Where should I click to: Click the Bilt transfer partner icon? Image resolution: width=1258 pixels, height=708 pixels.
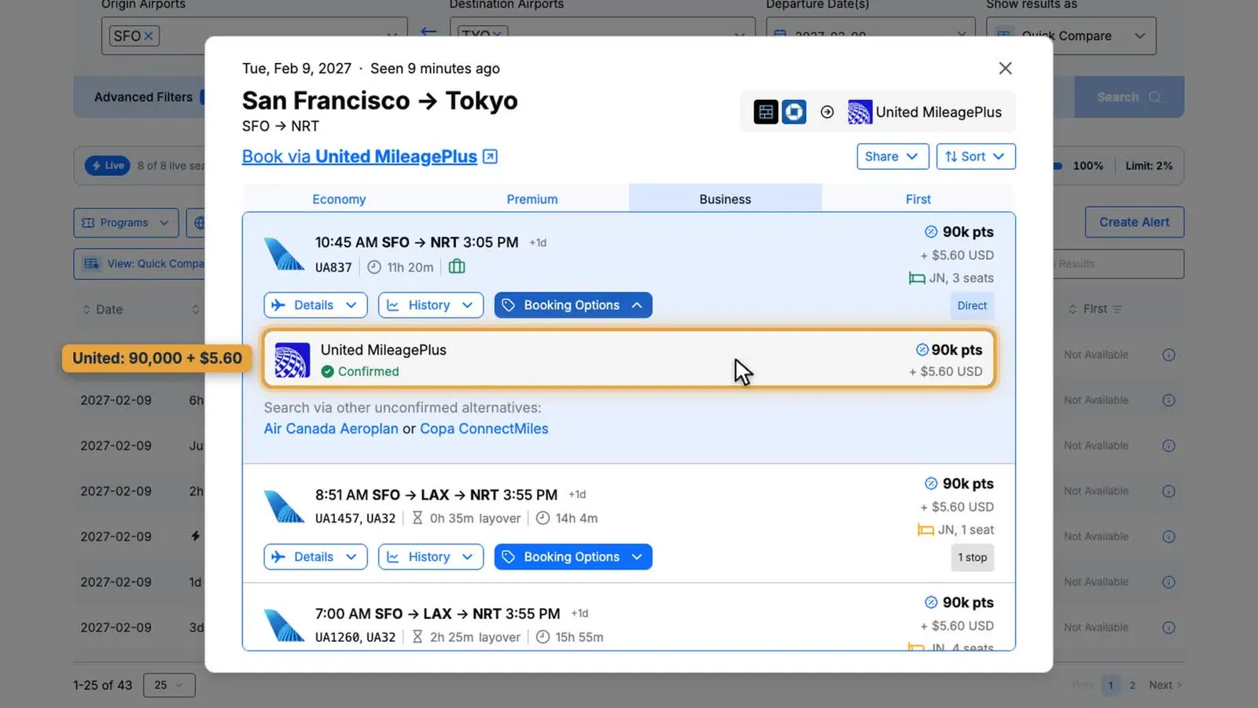pyautogui.click(x=766, y=112)
